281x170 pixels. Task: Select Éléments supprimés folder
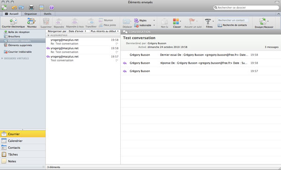coord(23,45)
